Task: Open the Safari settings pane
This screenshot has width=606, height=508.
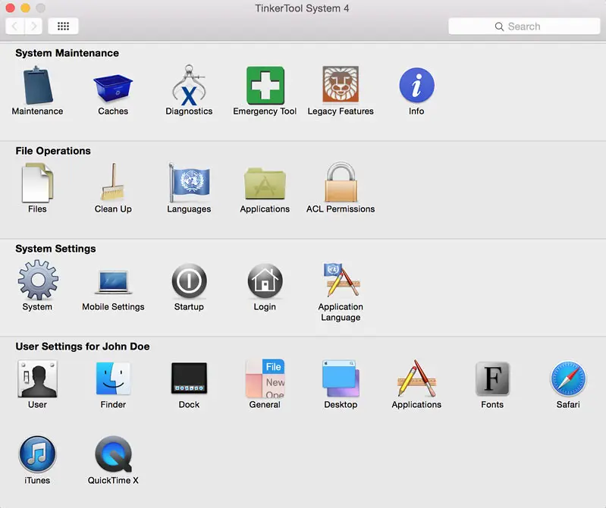Action: [568, 378]
